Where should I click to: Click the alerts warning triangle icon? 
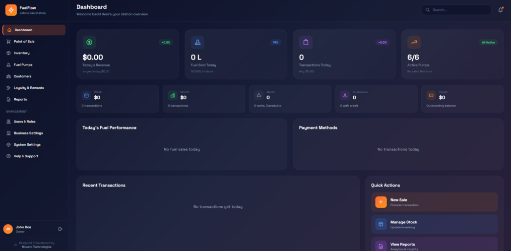tap(258, 95)
